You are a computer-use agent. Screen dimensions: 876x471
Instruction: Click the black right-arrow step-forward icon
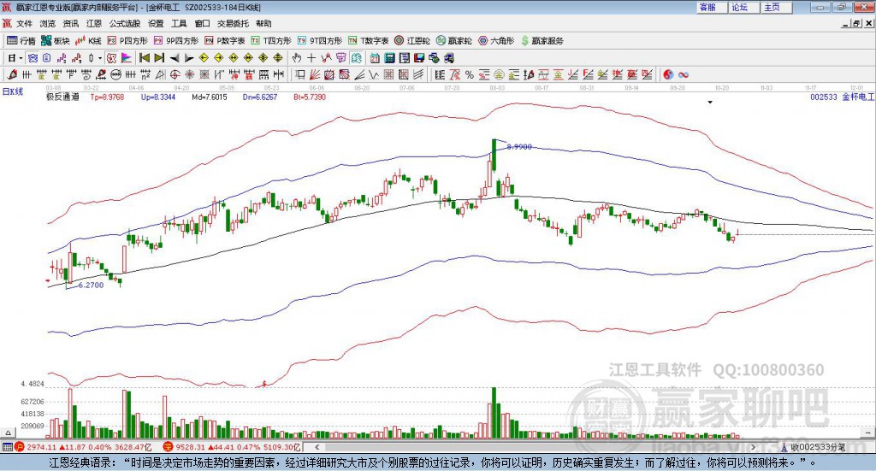189,58
